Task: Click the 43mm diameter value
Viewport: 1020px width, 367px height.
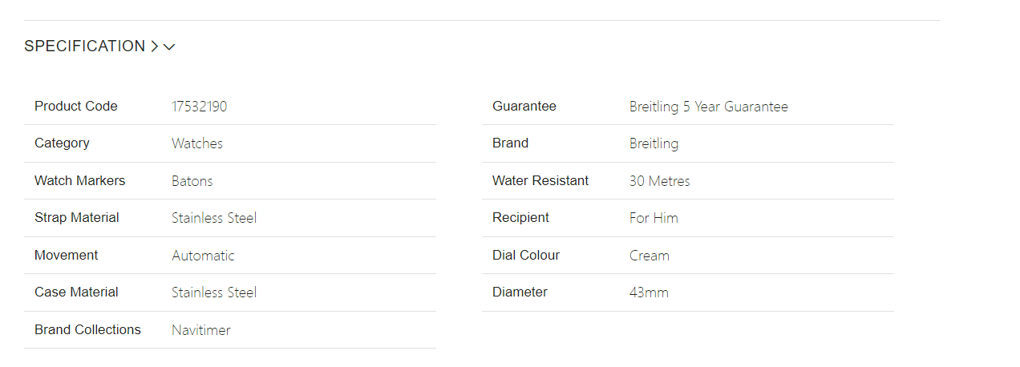Action: click(x=649, y=292)
